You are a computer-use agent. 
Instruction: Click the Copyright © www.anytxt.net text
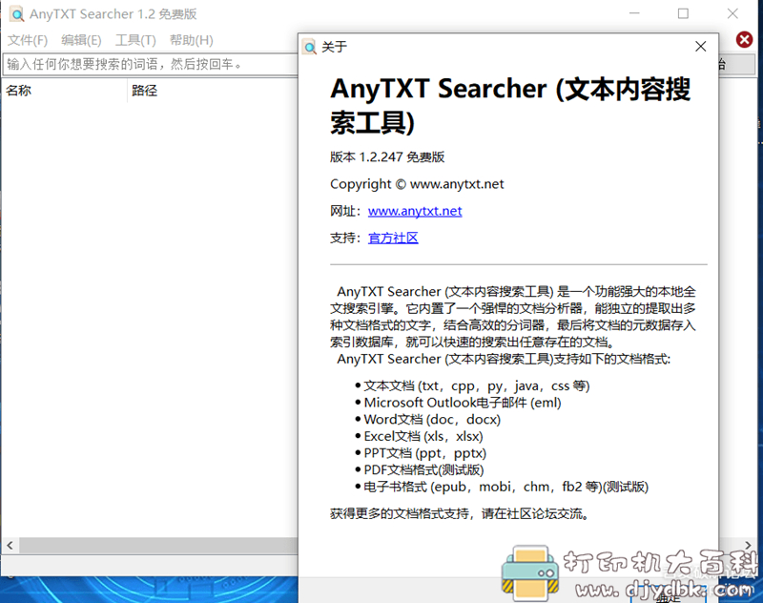click(x=417, y=184)
